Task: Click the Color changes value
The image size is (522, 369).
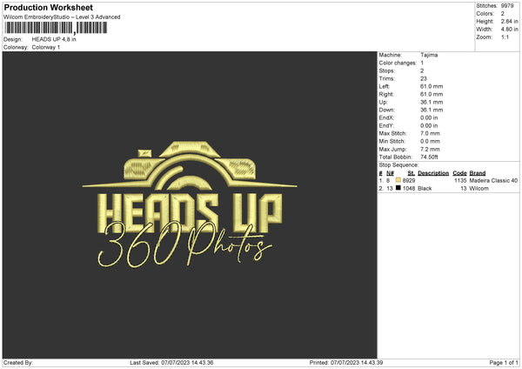Action: (422, 63)
